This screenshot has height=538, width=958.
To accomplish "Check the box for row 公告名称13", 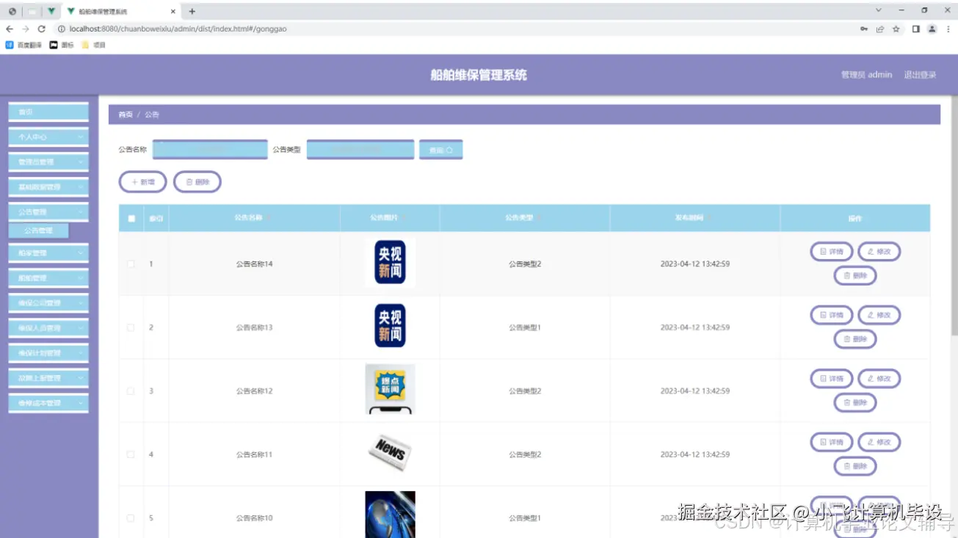I will pos(131,327).
